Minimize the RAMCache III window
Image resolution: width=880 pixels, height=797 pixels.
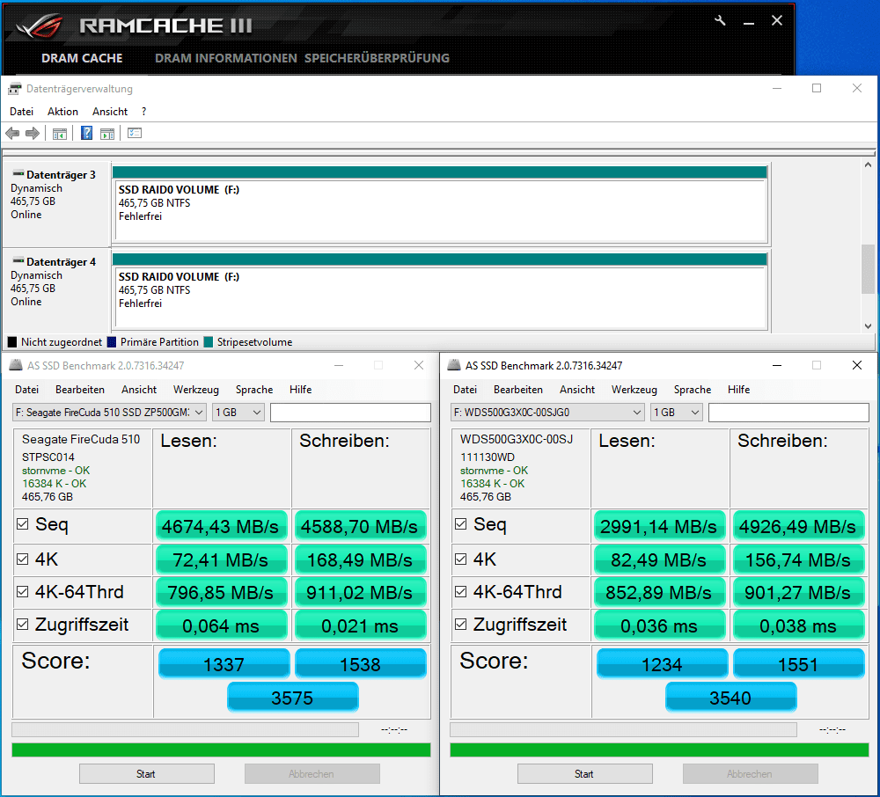click(x=749, y=23)
